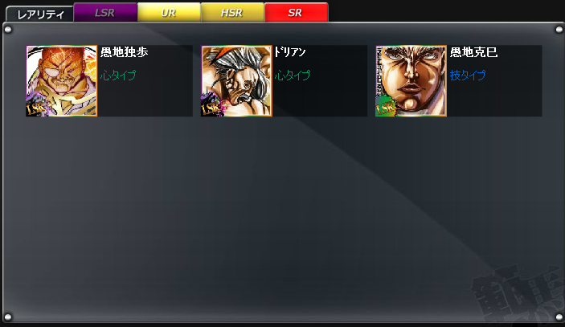Open the HSR rarity tab
This screenshot has height=327, width=565.
[x=232, y=13]
